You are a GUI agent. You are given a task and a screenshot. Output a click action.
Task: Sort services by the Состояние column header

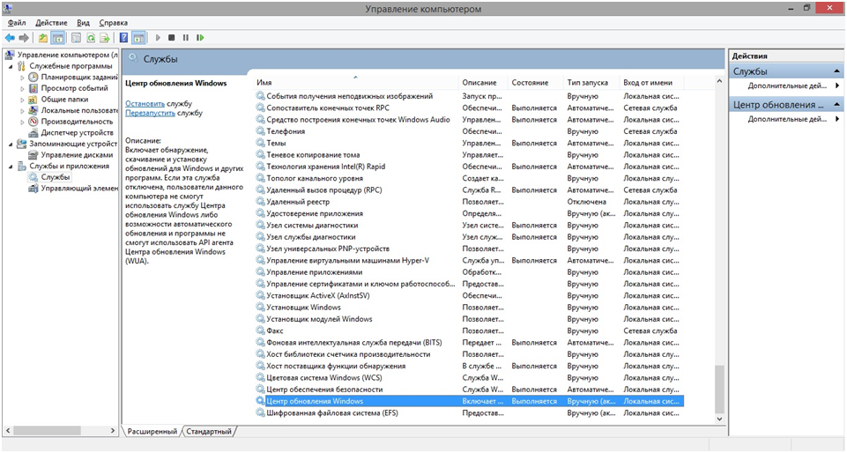click(x=530, y=82)
